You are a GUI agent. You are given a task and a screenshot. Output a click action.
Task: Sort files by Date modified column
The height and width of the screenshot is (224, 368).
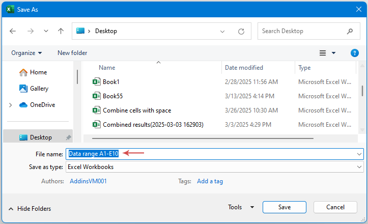244,68
